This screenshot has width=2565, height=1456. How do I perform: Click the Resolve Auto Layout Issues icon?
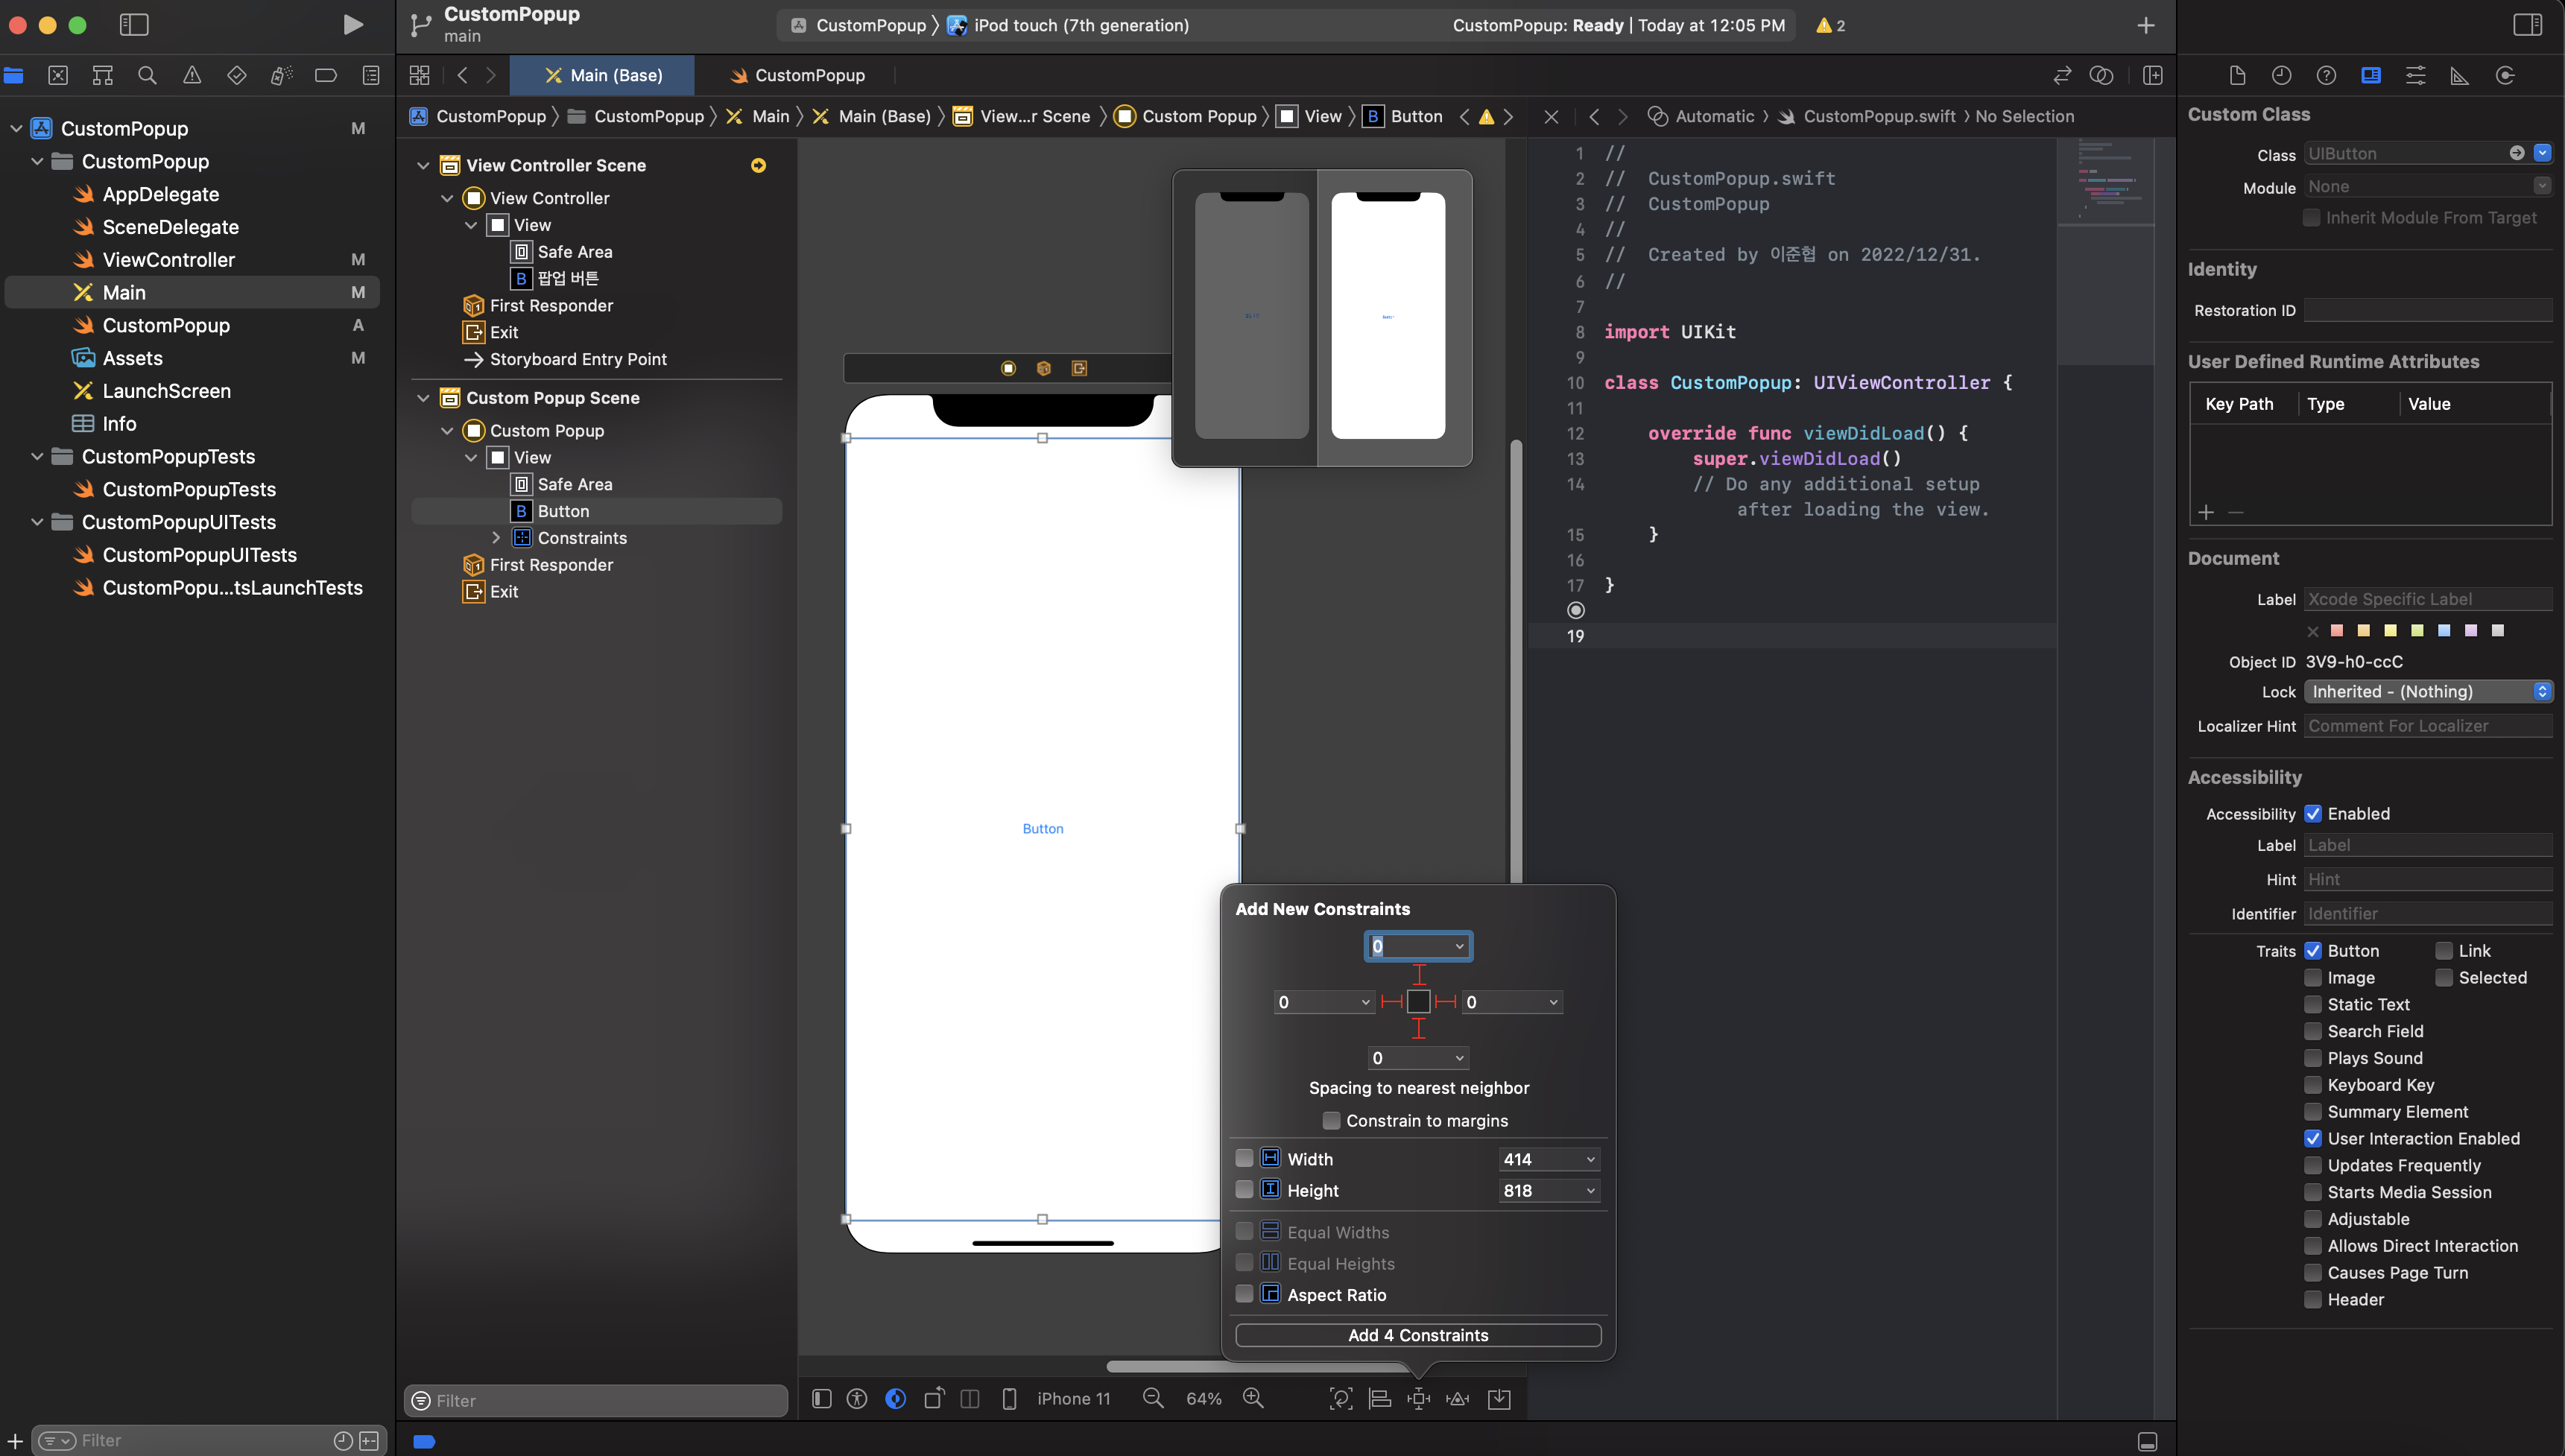pyautogui.click(x=1458, y=1399)
